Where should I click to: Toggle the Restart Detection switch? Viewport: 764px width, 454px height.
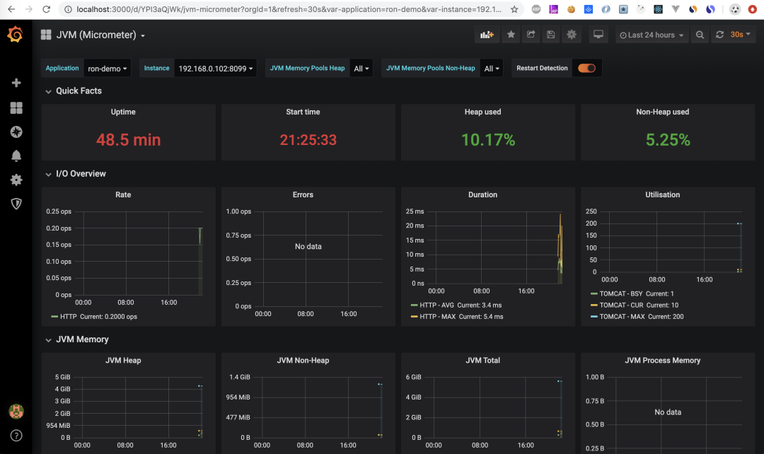[586, 68]
